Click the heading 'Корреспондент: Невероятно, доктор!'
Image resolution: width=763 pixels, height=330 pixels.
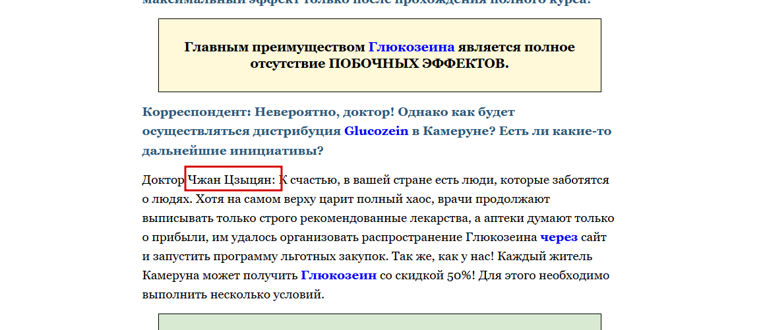pos(268,112)
